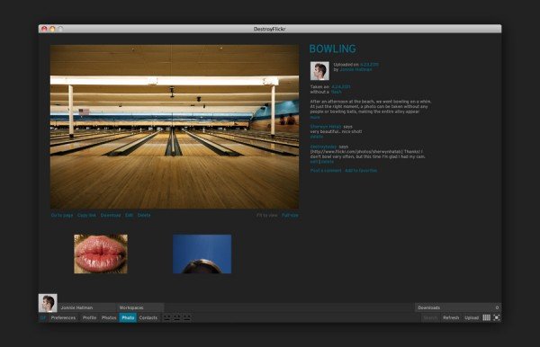
Task: Click the 'flash' link
Action: pos(336,92)
